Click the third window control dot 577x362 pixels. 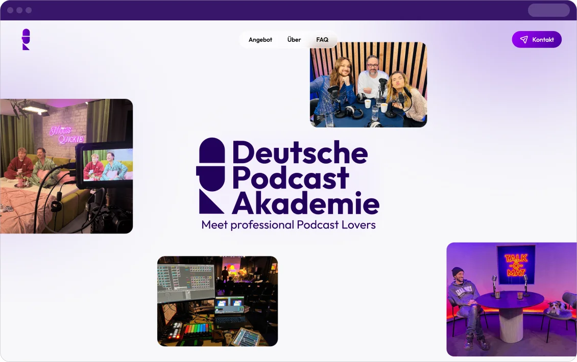(29, 10)
